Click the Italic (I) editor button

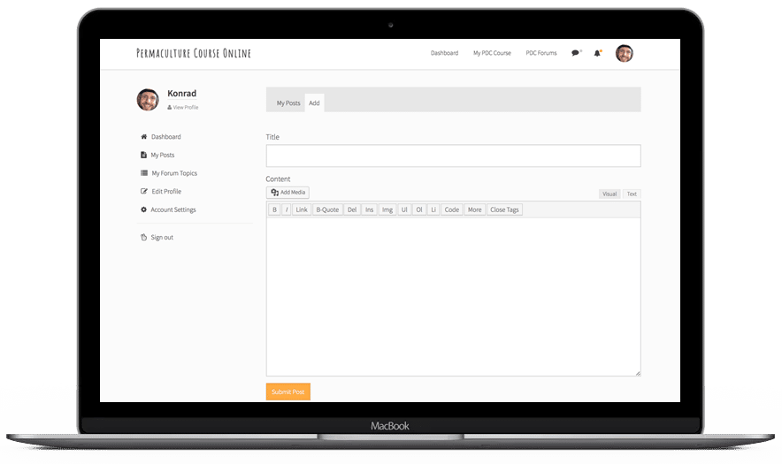click(x=287, y=209)
